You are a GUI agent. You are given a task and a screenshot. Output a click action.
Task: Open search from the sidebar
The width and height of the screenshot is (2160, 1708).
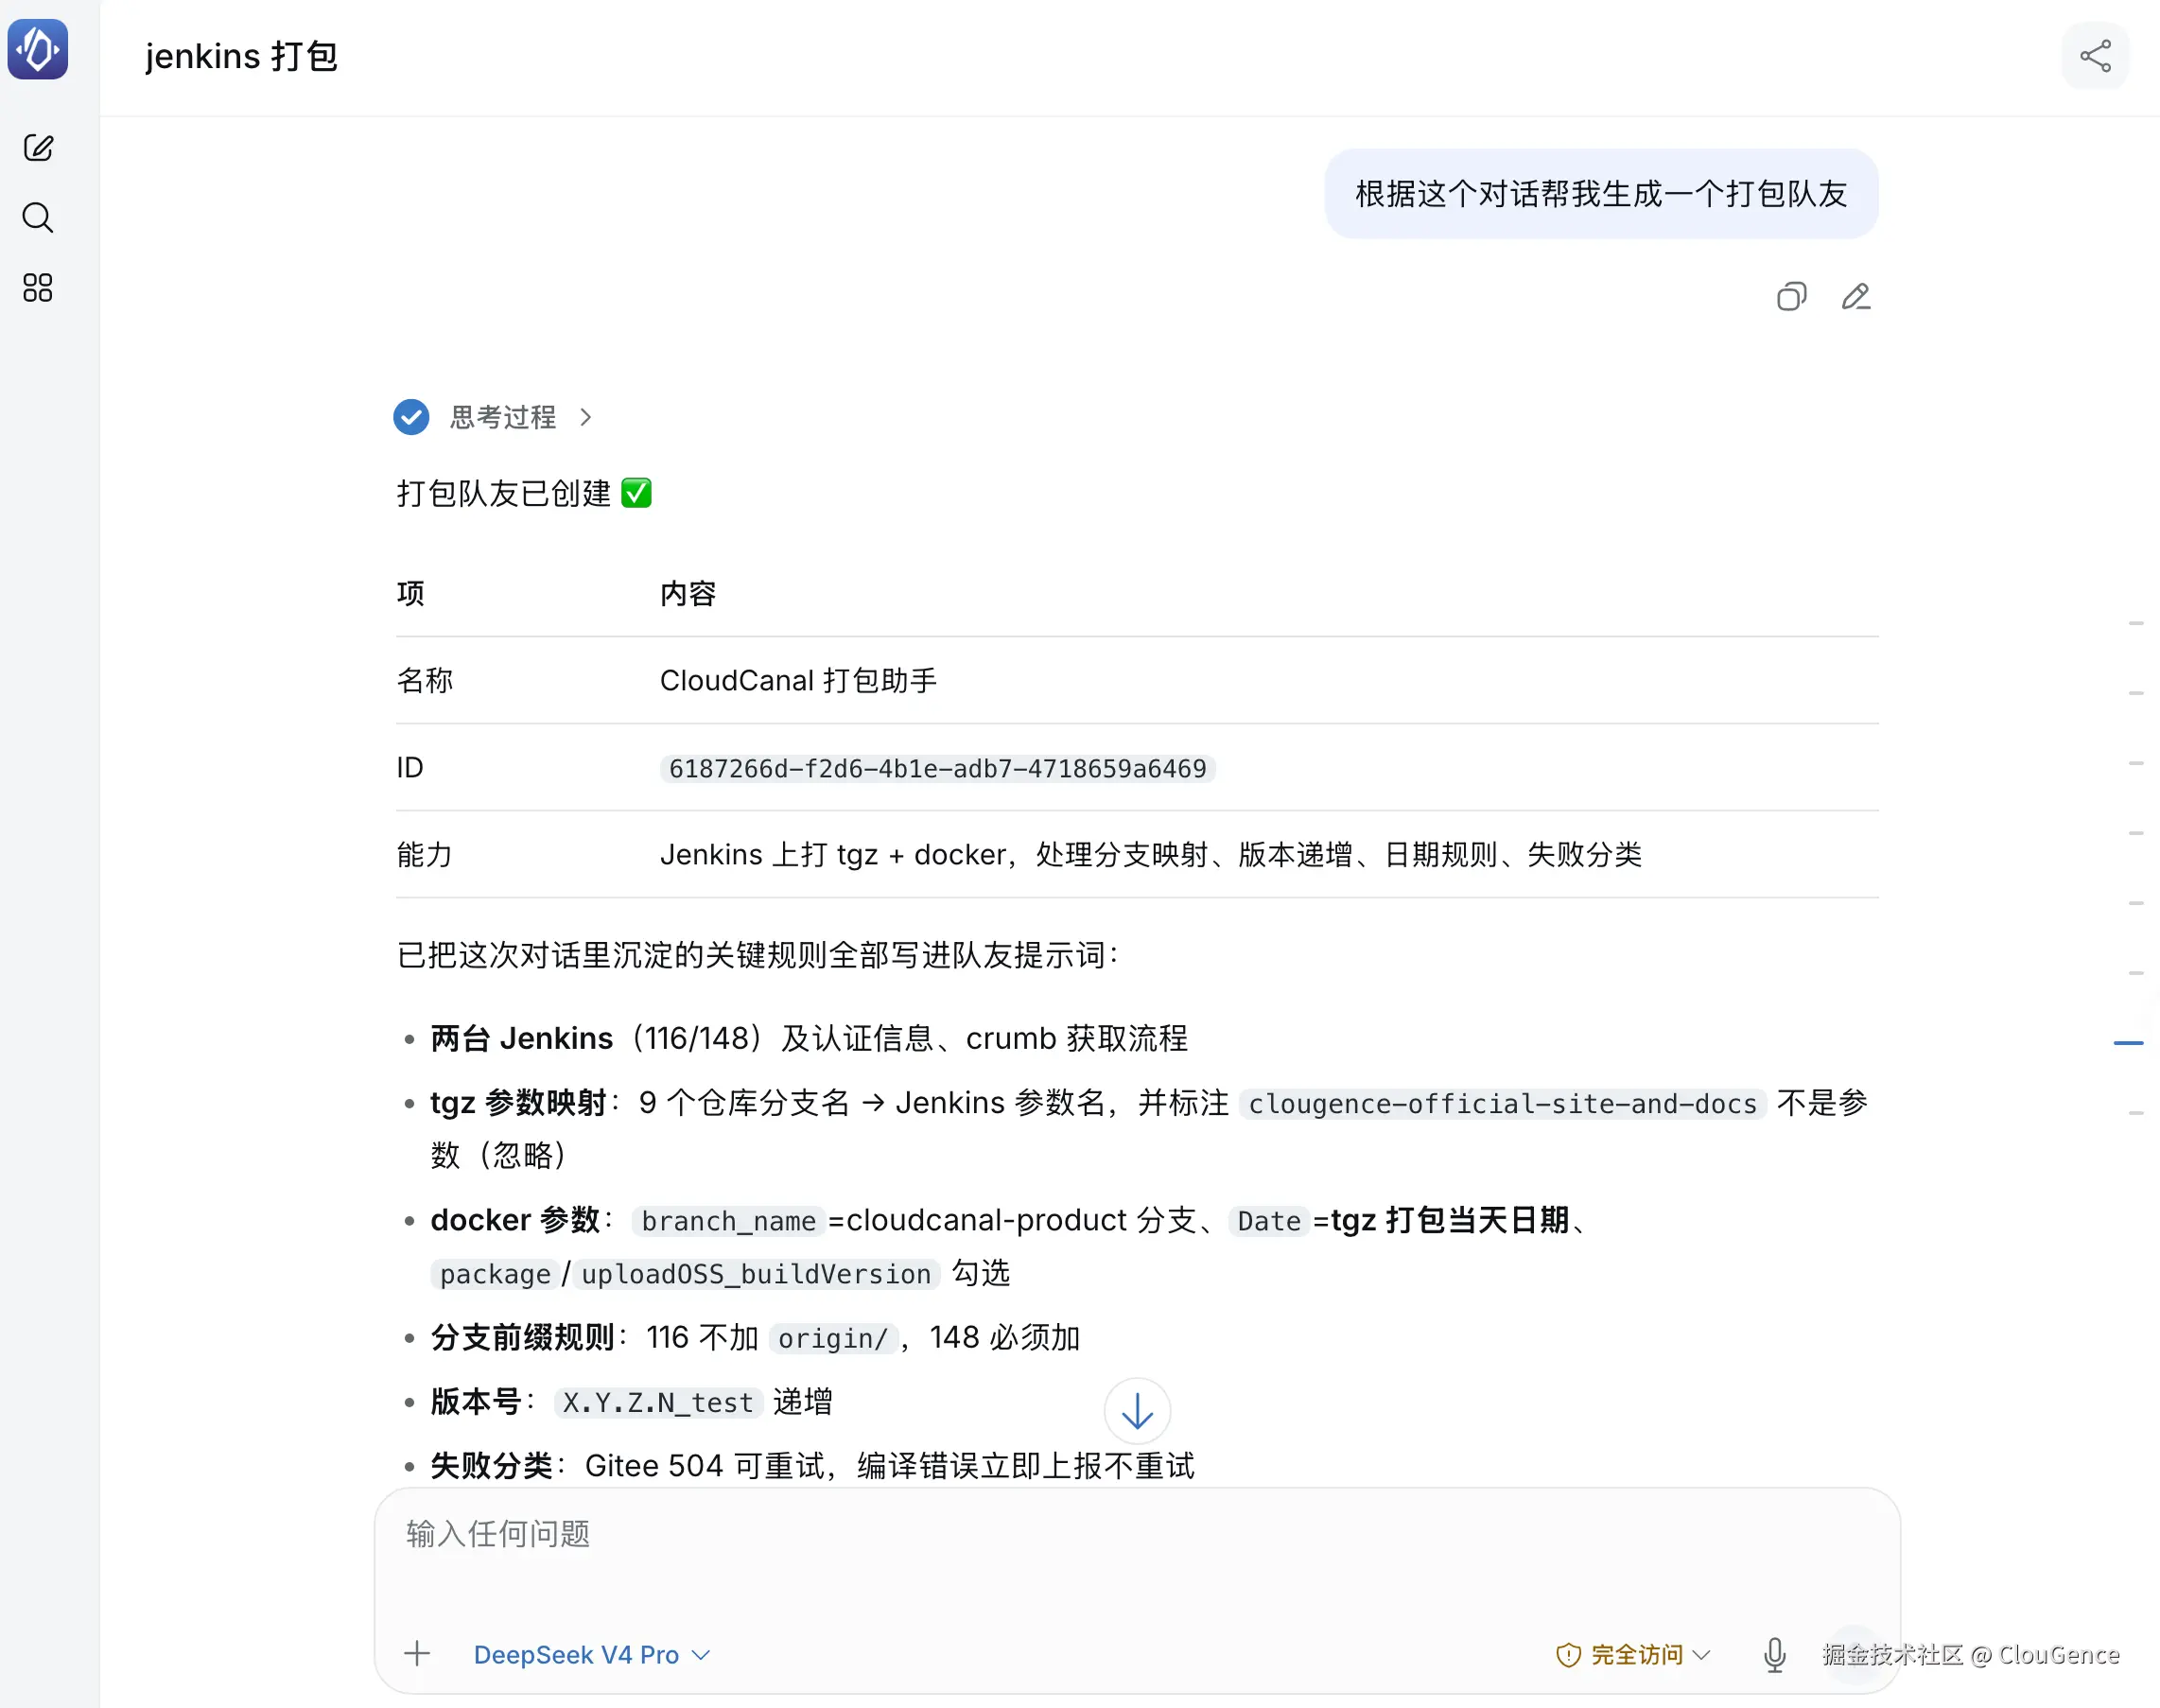point(38,218)
